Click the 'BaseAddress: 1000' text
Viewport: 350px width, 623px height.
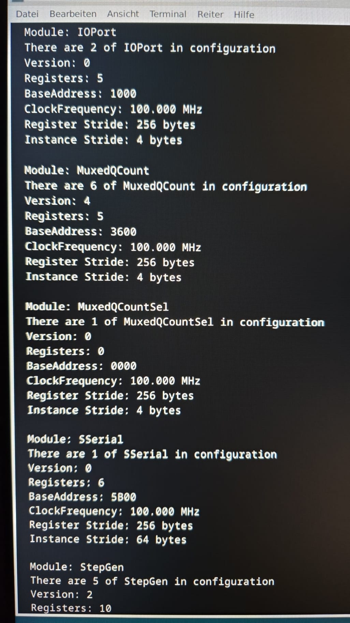(x=80, y=94)
